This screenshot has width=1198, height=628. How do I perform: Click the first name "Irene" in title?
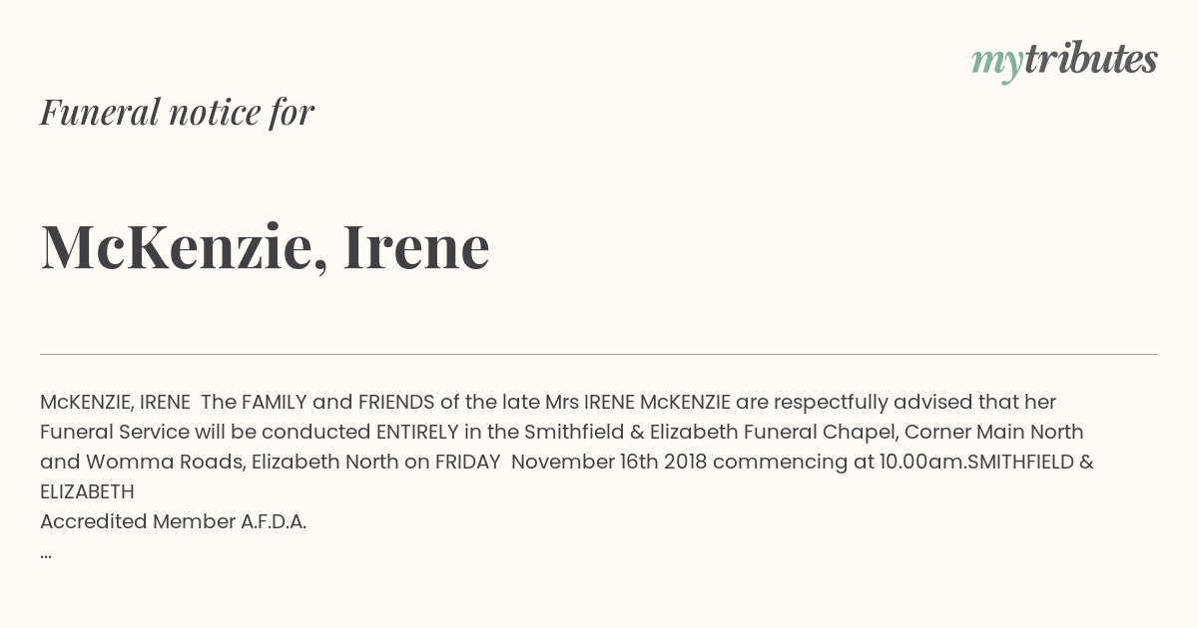pos(416,246)
